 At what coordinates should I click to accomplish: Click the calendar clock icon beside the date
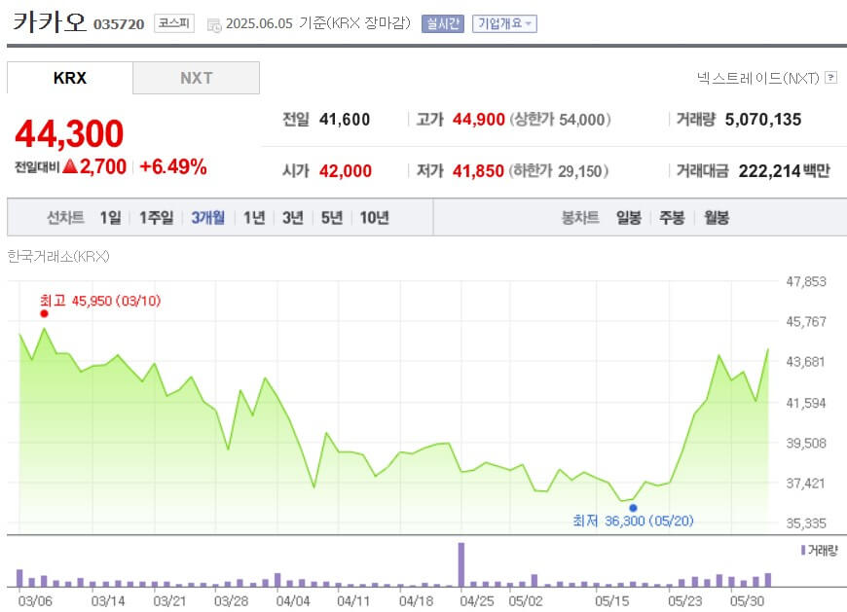(x=214, y=25)
